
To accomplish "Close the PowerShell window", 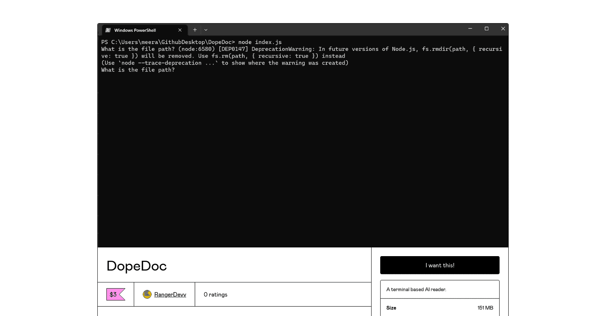I will point(503,29).
